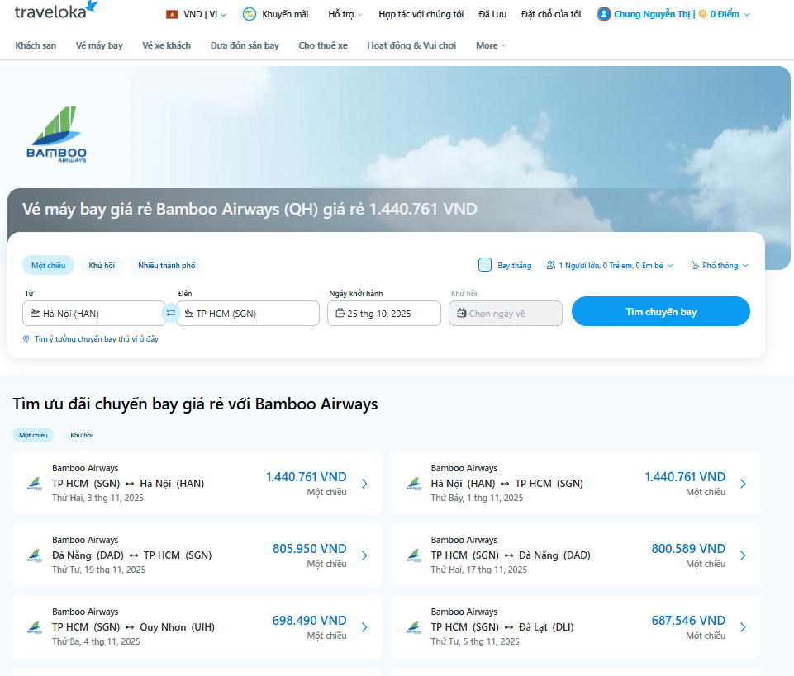
Task: Click arrow on Hà Nội to TP HCM deal
Action: [x=743, y=484]
